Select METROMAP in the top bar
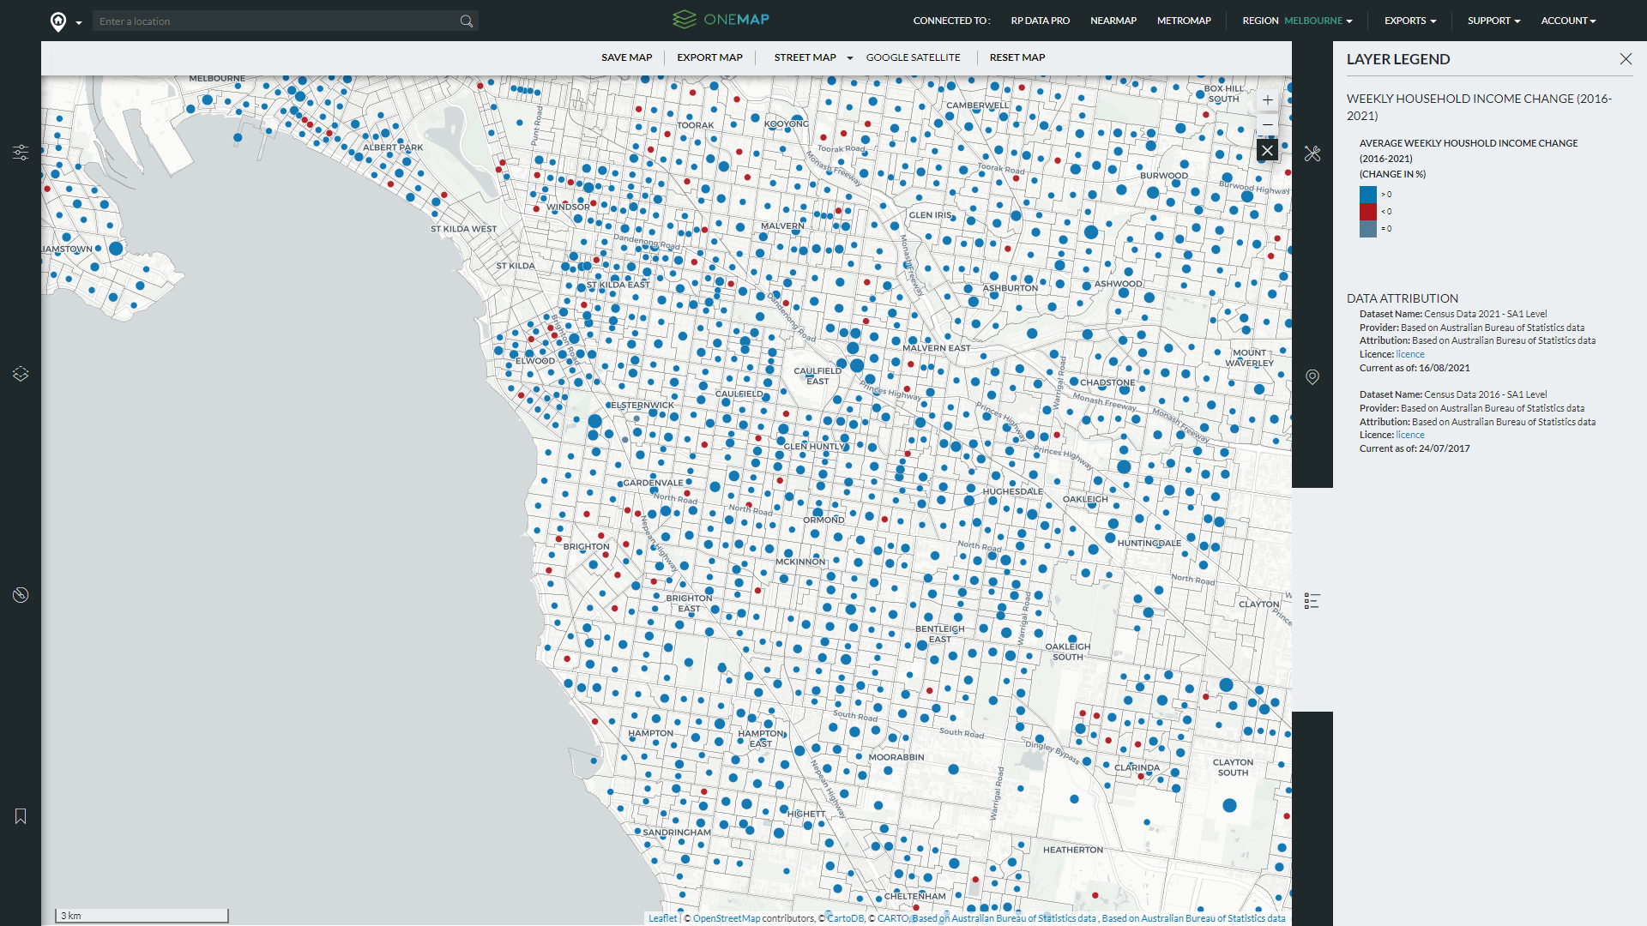 (x=1184, y=21)
